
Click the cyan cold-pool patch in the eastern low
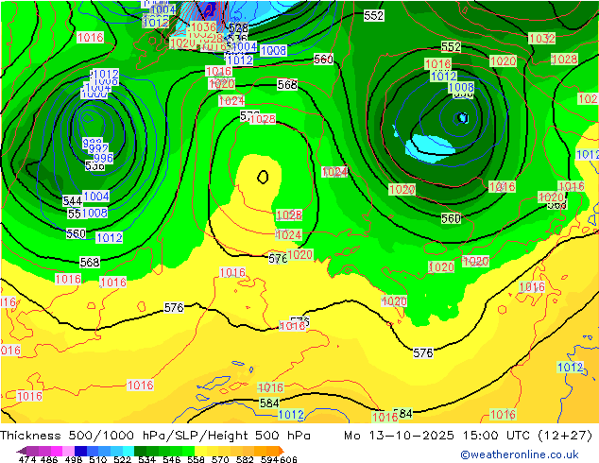pos(430,146)
